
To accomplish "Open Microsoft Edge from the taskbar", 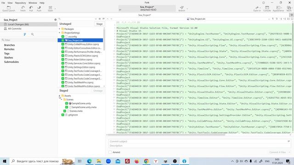I will point(90,161).
